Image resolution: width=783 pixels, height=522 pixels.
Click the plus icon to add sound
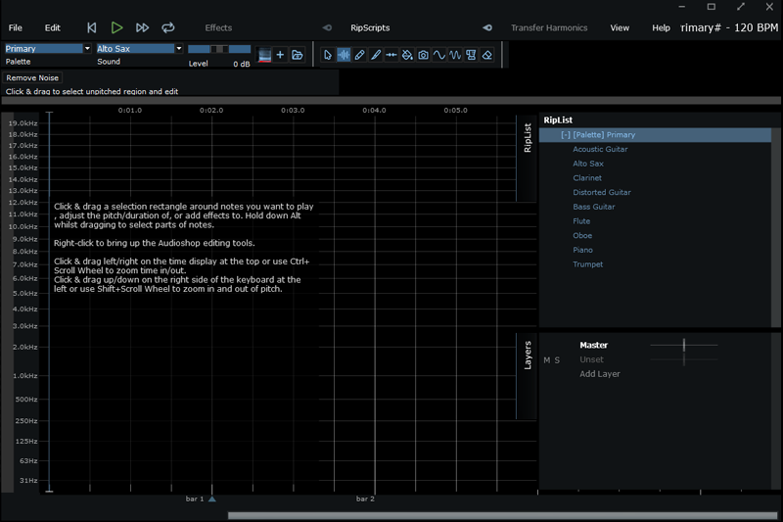click(x=280, y=55)
